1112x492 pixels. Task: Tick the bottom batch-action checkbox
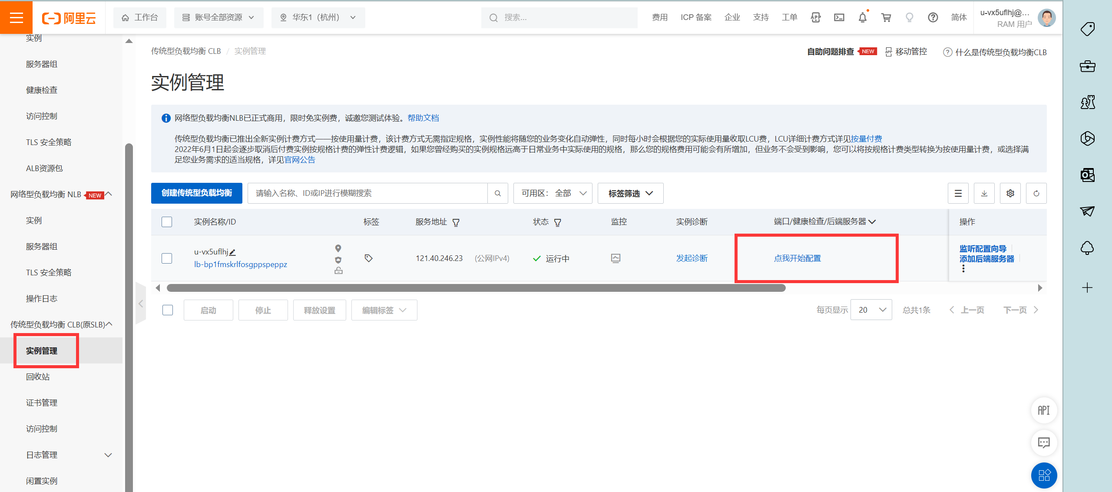click(x=168, y=310)
